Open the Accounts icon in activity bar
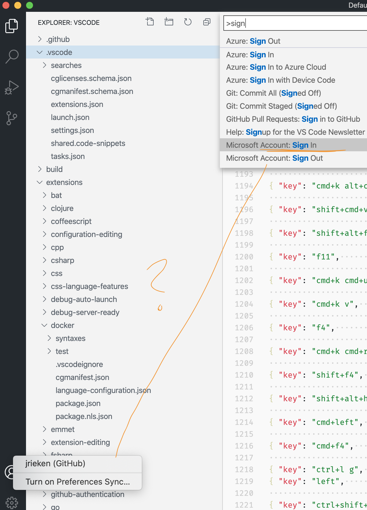This screenshot has height=510, width=367. point(9,472)
